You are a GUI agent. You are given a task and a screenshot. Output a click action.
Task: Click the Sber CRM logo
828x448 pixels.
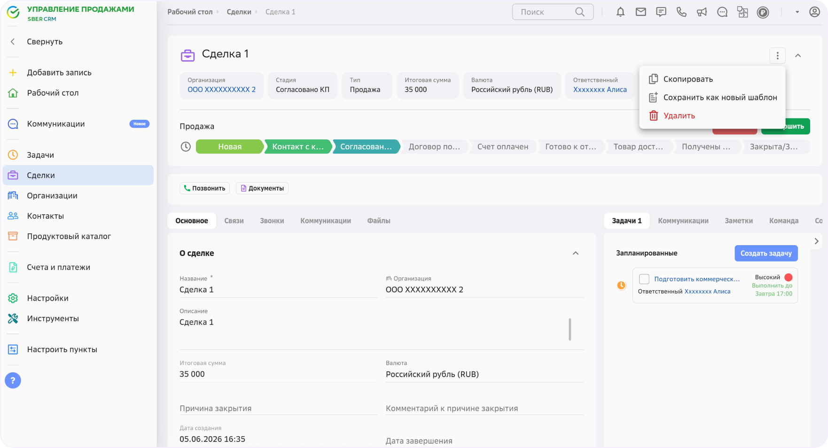tap(14, 13)
